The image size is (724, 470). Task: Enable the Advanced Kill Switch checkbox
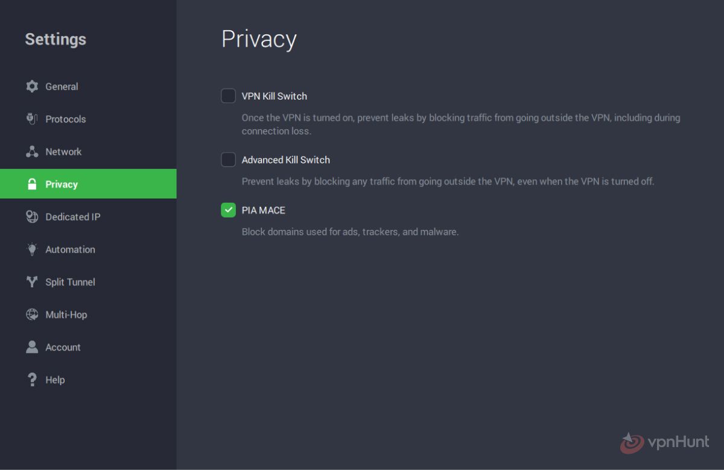click(x=228, y=160)
